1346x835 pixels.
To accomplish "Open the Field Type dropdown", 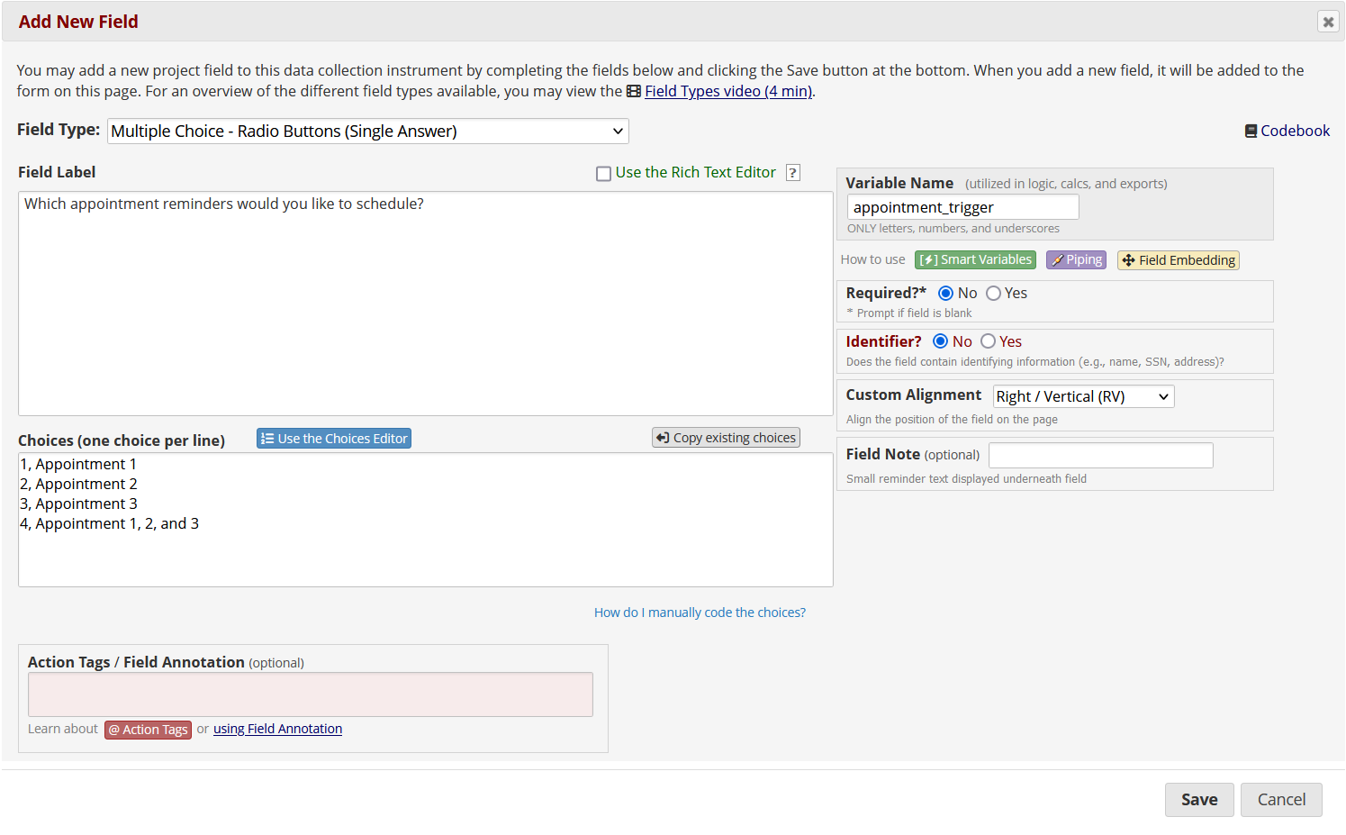I will click(367, 132).
